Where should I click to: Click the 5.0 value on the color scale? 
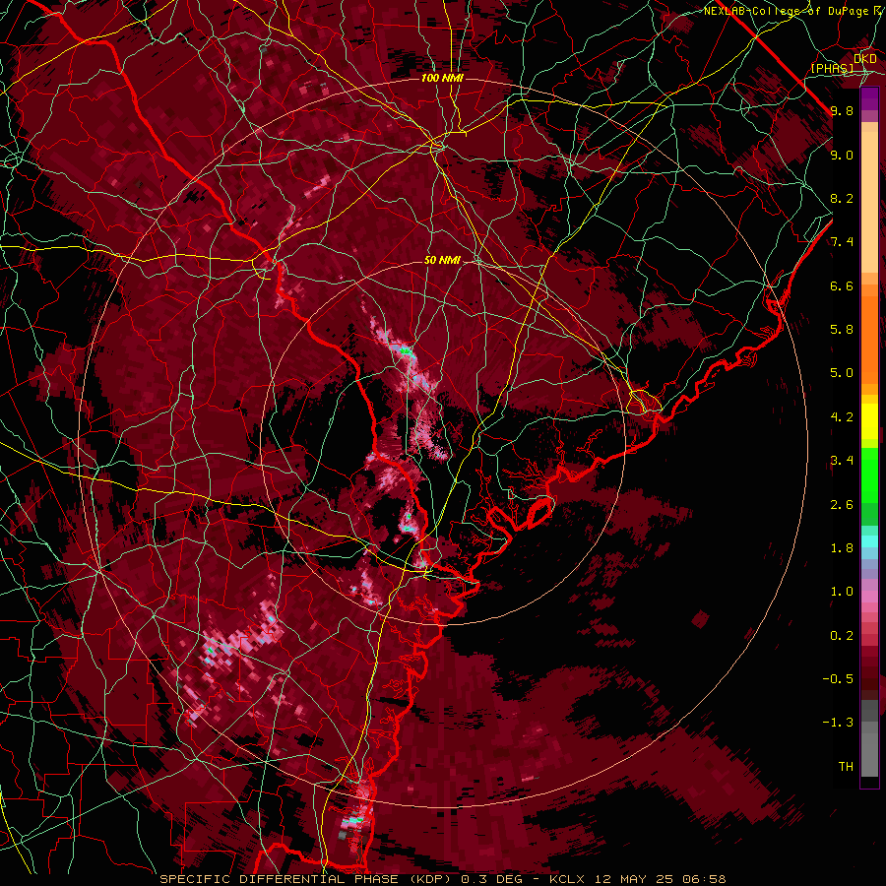coord(842,373)
